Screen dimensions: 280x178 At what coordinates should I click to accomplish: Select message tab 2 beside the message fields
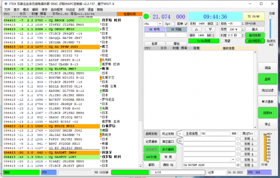point(180,141)
